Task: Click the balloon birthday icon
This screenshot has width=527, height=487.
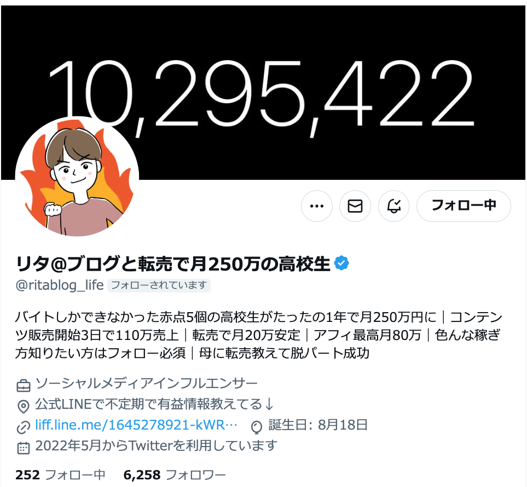Action: pos(257,427)
